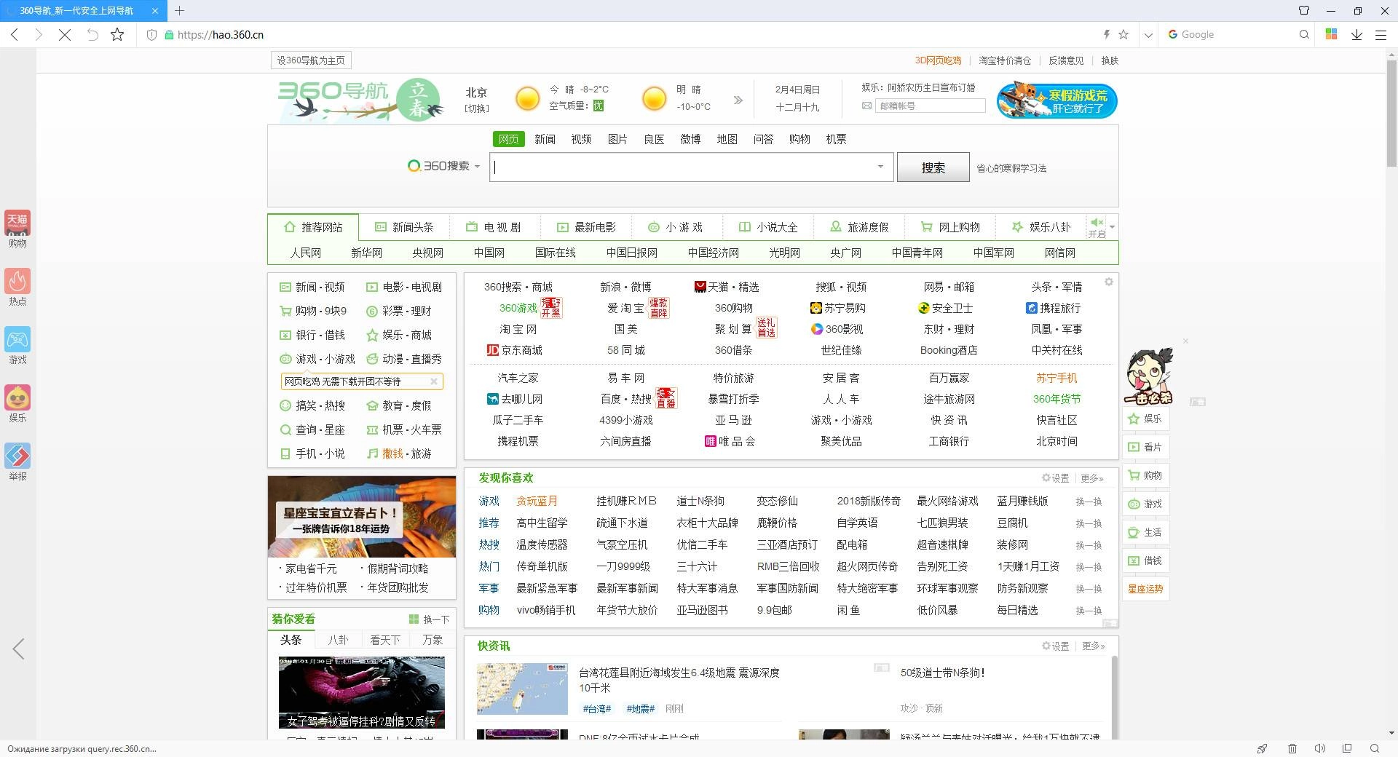
Task: Click the colorful extensions grid icon
Action: [x=1331, y=34]
